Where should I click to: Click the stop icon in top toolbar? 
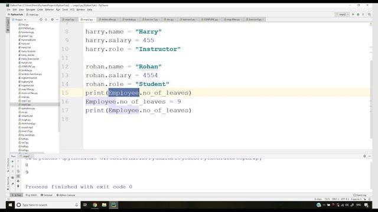pyautogui.click(x=363, y=14)
